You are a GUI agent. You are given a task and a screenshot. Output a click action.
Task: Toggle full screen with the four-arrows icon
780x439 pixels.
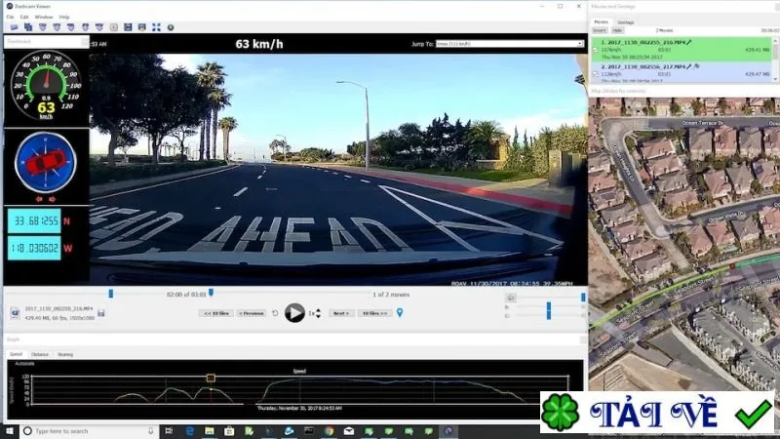pos(156,27)
